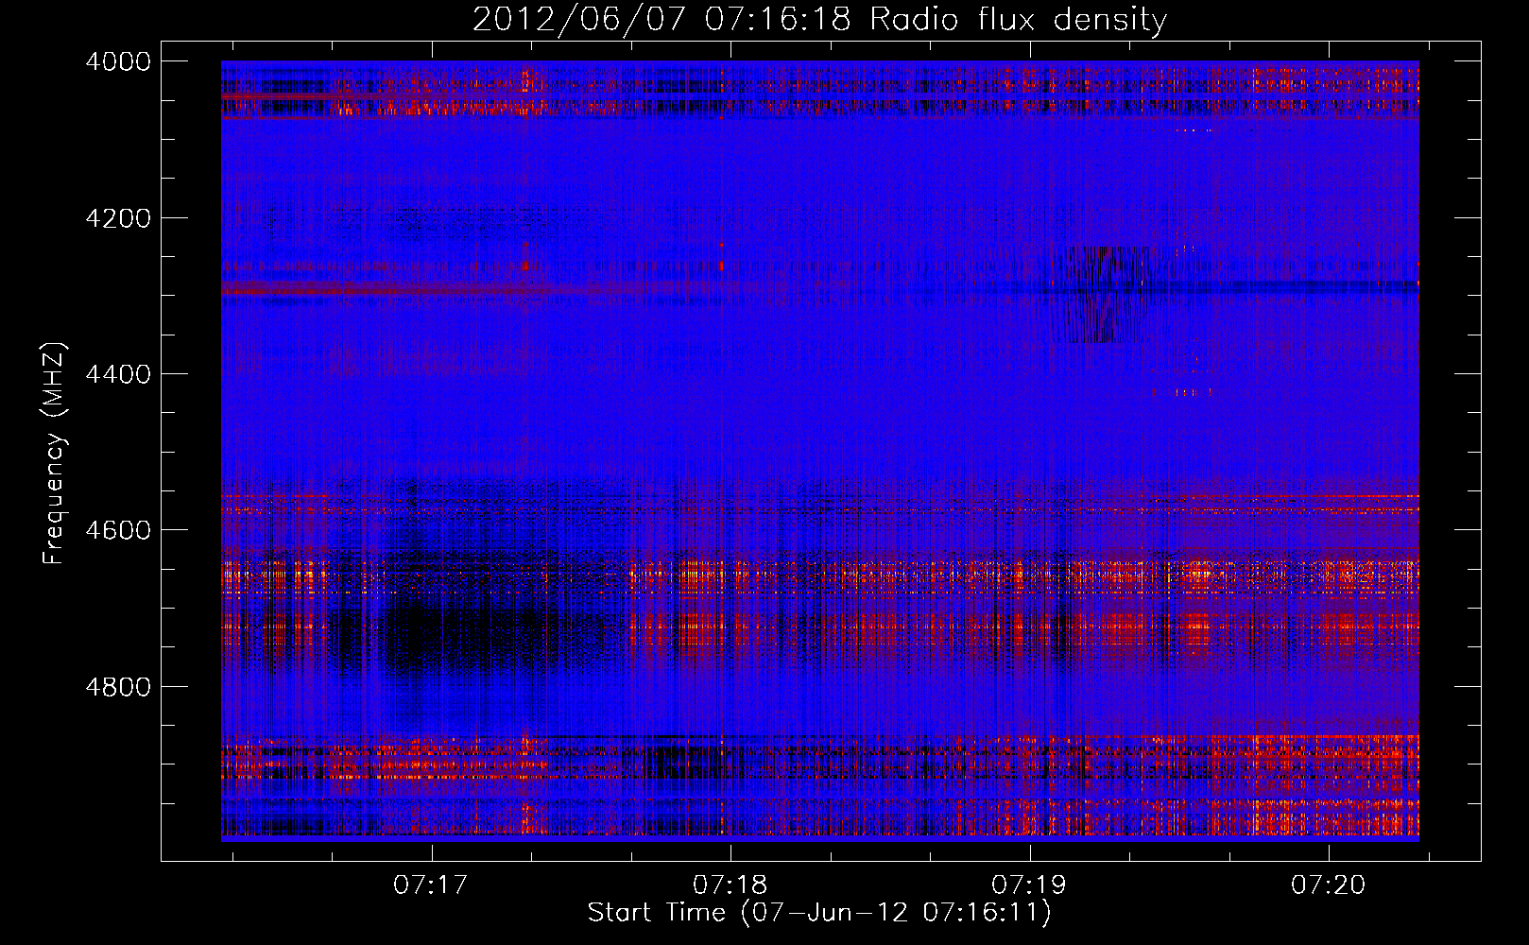The image size is (1529, 945).
Task: Click the 07:18 time axis label
Action: click(x=730, y=885)
